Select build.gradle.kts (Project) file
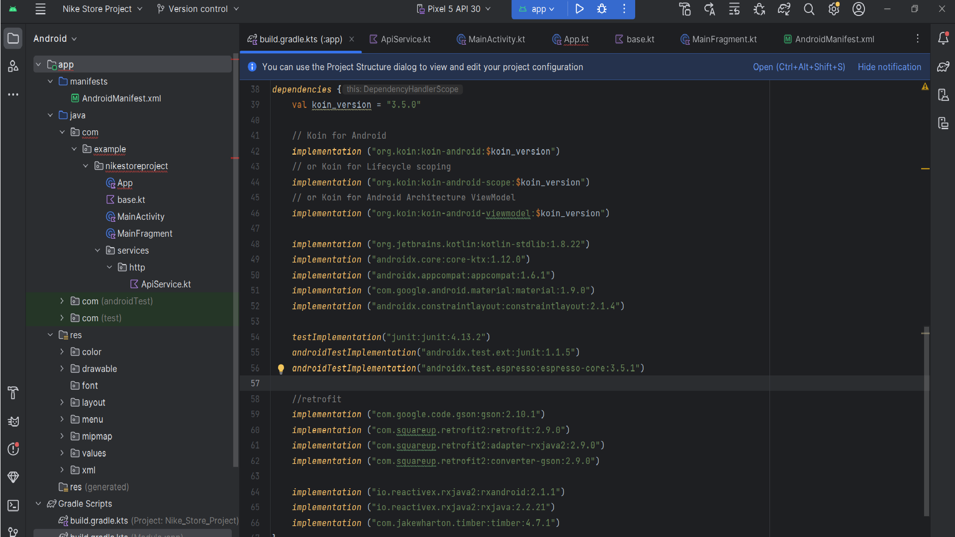Viewport: 955px width, 537px height. coord(148,521)
